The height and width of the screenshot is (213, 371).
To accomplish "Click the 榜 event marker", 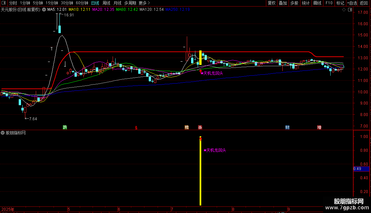I will tap(187, 127).
